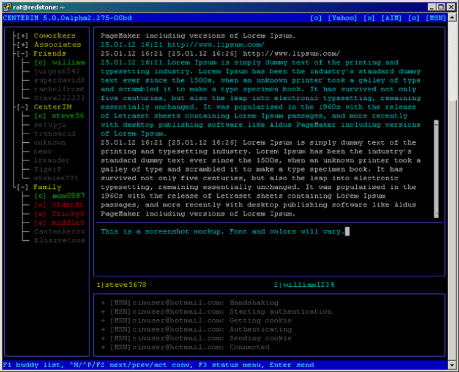459x372 pixels.
Task: Select buddy stanlee773
Action: point(56,178)
